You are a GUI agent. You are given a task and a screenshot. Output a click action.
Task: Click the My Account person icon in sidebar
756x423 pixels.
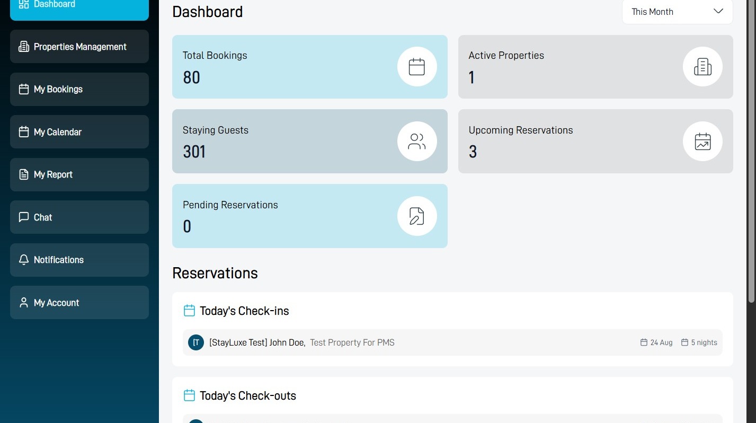click(24, 303)
